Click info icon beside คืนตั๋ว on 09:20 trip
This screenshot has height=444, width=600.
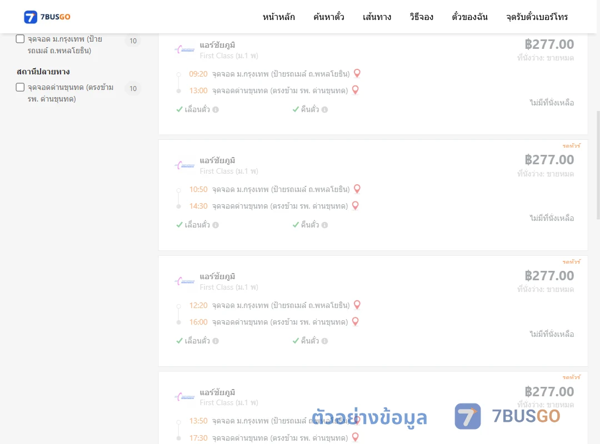click(x=324, y=110)
